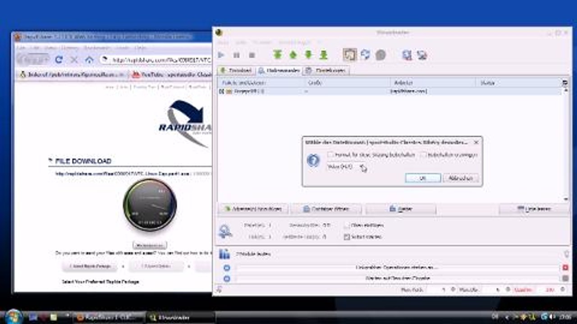Click the icon at the status bar's left end

[x=220, y=290]
